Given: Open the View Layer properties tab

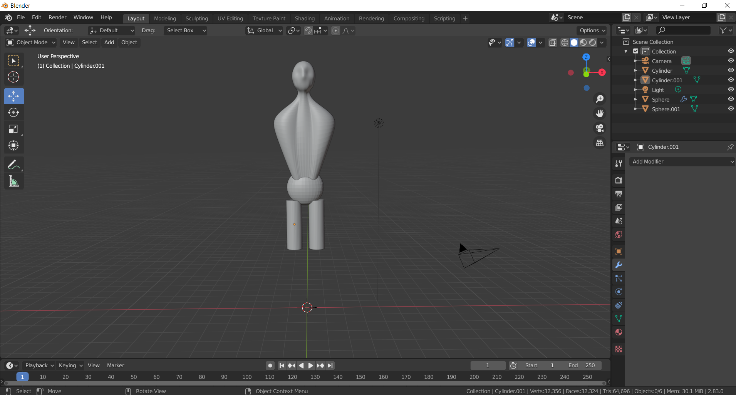Looking at the screenshot, I should pos(619,207).
